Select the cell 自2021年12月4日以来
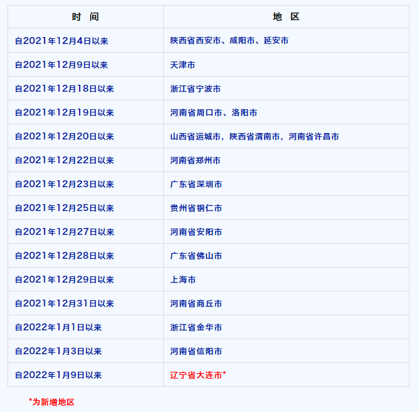The image size is (419, 412). pos(85,40)
